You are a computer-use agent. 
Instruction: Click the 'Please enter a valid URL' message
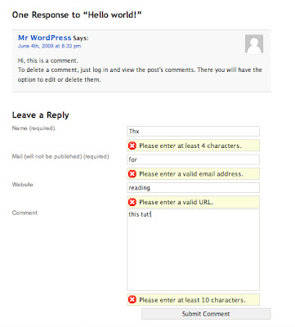point(176,202)
